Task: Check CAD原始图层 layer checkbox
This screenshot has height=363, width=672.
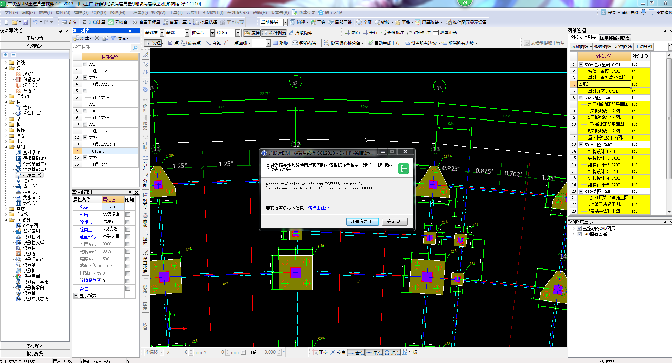Action: coord(579,234)
